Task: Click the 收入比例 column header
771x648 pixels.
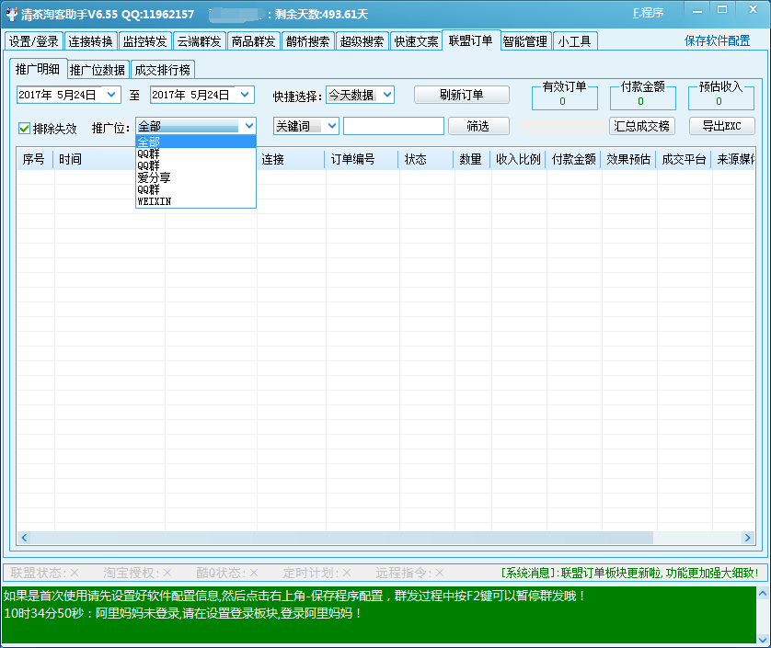Action: point(518,159)
